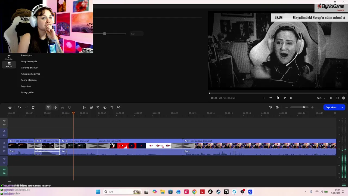Image resolution: width=348 pixels, height=196 pixels.
Task: Open the CC subtitles tool
Action: coord(91,107)
